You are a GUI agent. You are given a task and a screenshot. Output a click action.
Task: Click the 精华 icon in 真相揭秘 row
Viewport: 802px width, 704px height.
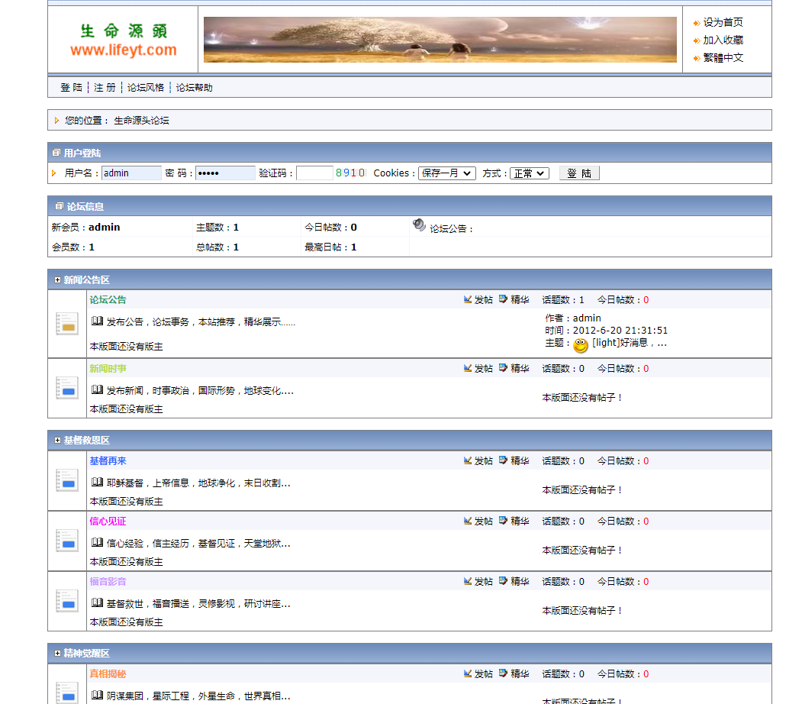(504, 673)
